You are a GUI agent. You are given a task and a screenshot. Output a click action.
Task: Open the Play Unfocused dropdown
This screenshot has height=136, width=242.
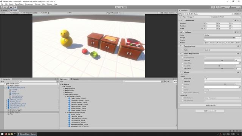pyautogui.click(x=113, y=13)
